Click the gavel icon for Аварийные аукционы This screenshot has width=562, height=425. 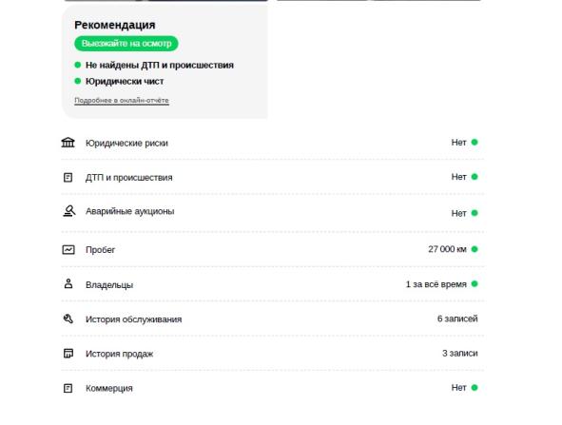(68, 211)
